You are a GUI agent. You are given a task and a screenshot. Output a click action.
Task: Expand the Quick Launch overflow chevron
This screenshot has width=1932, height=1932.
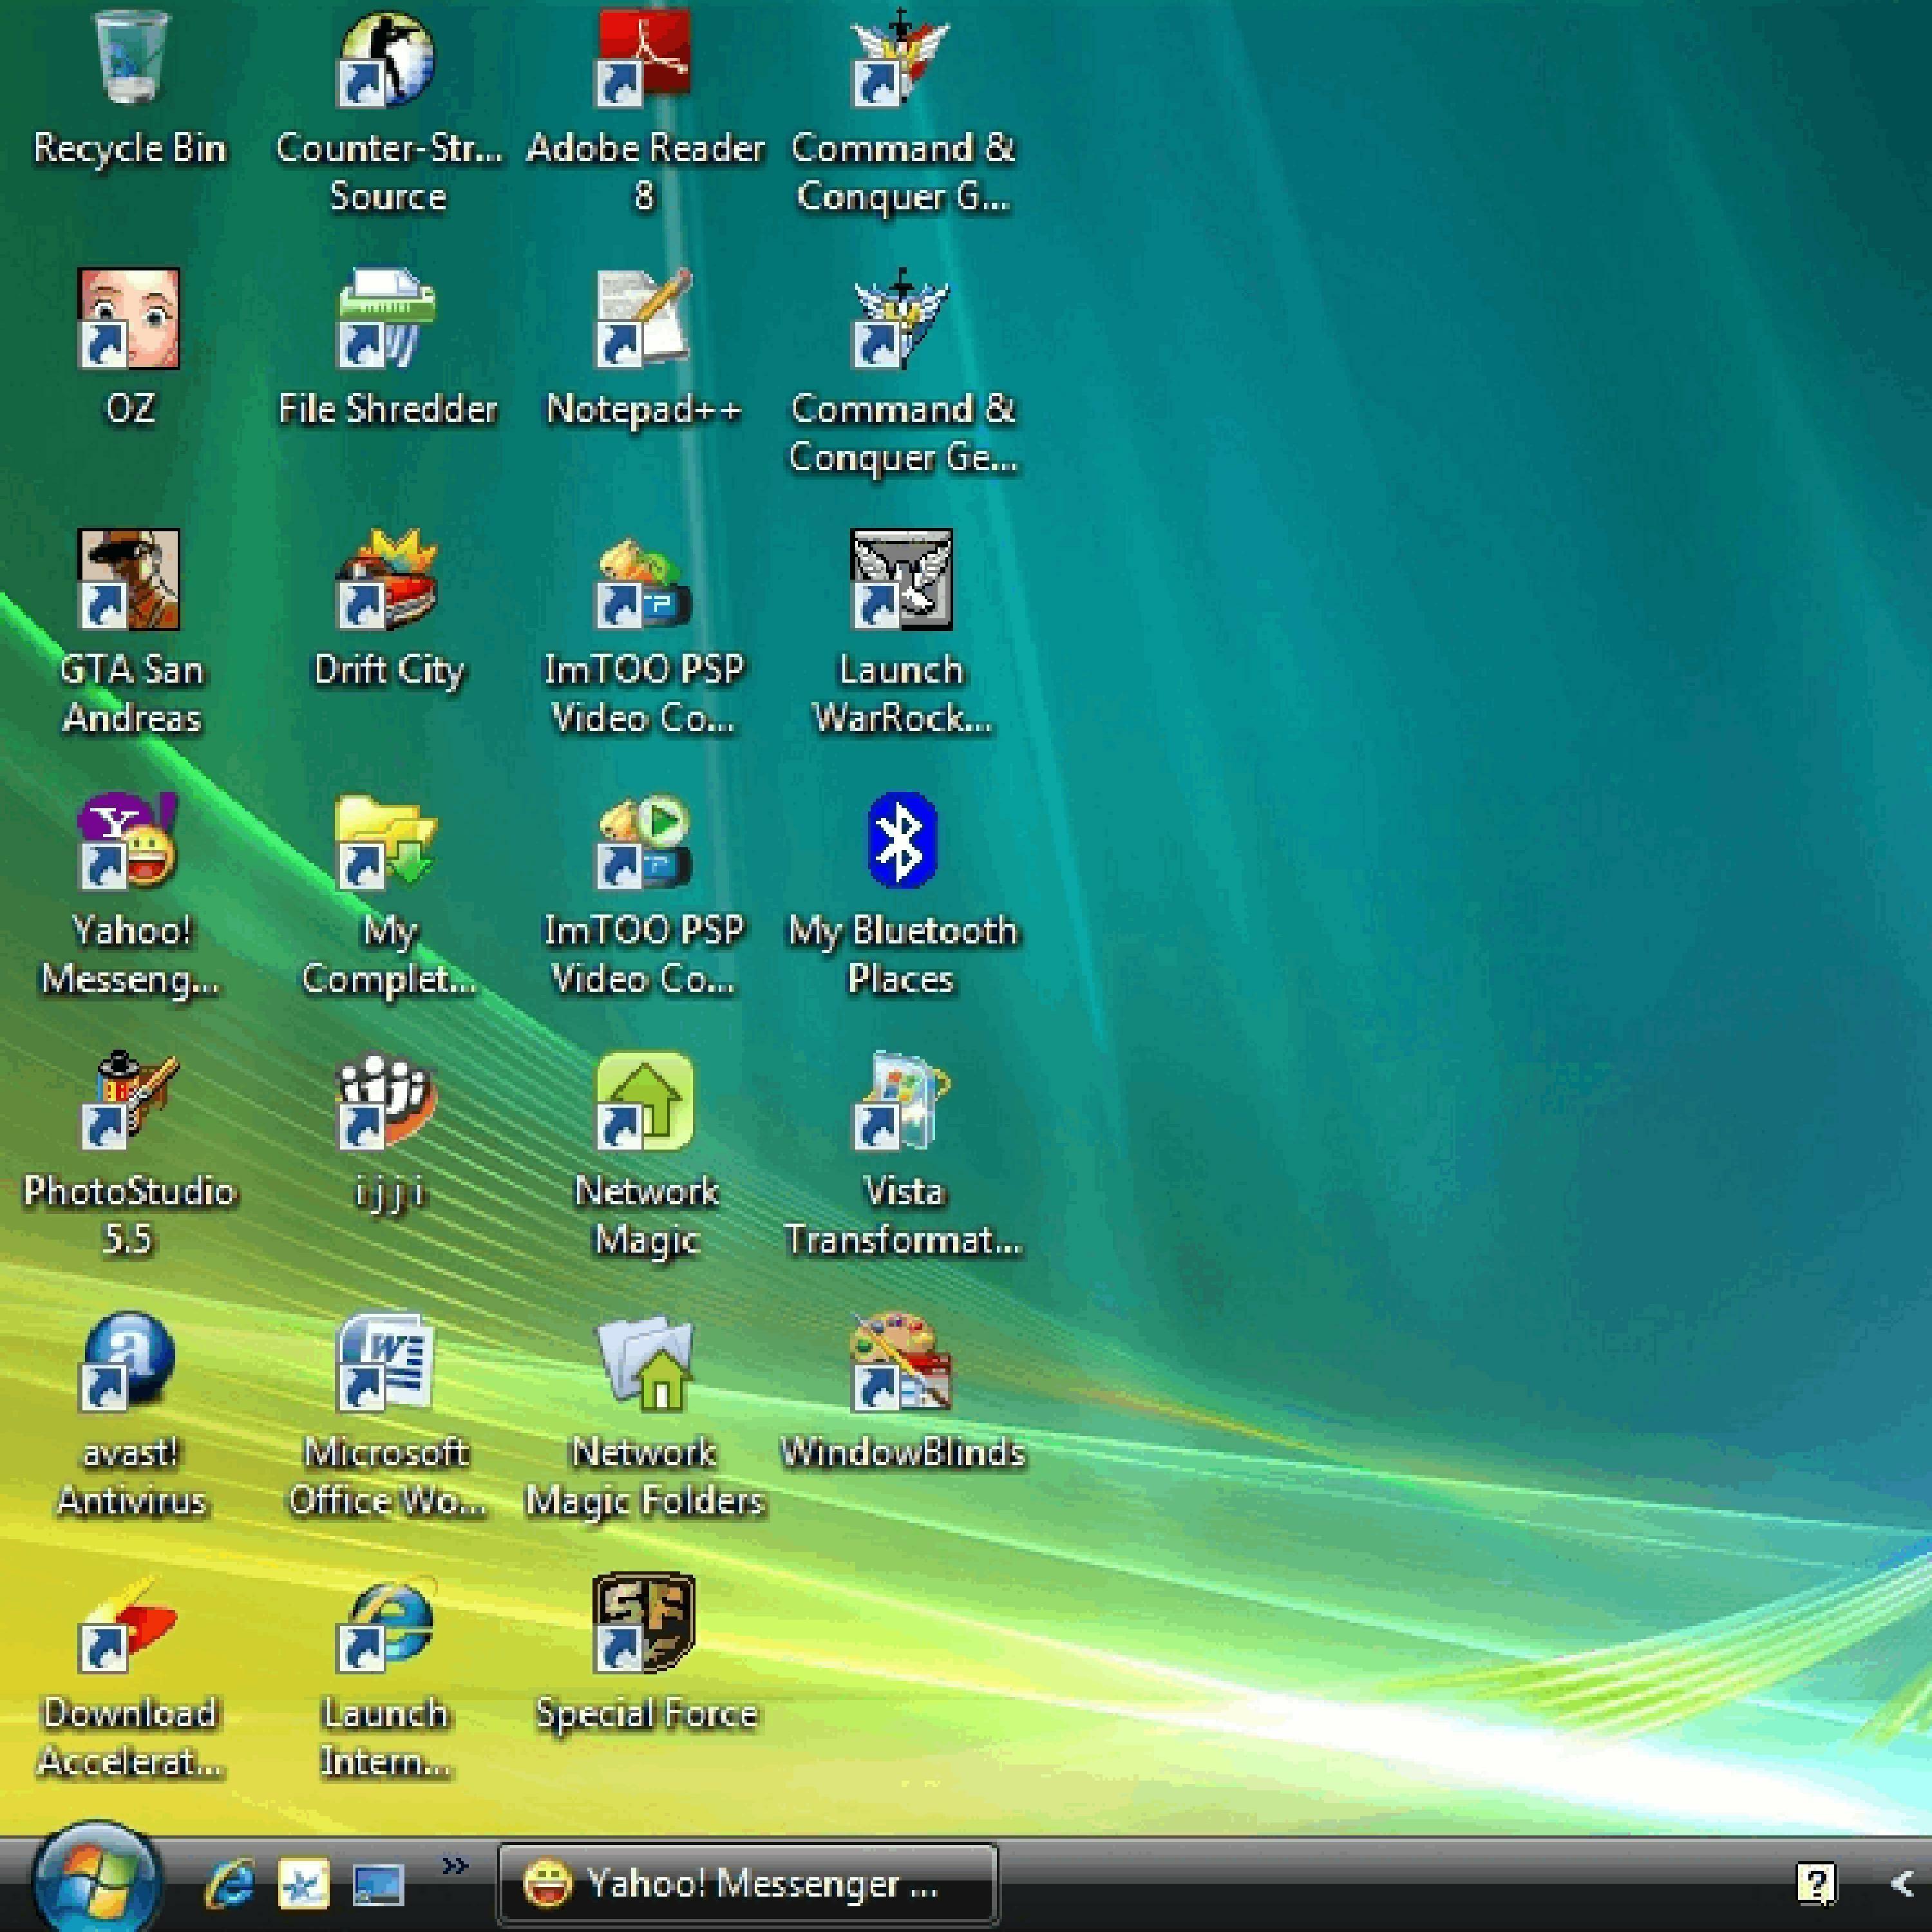pyautogui.click(x=455, y=1866)
